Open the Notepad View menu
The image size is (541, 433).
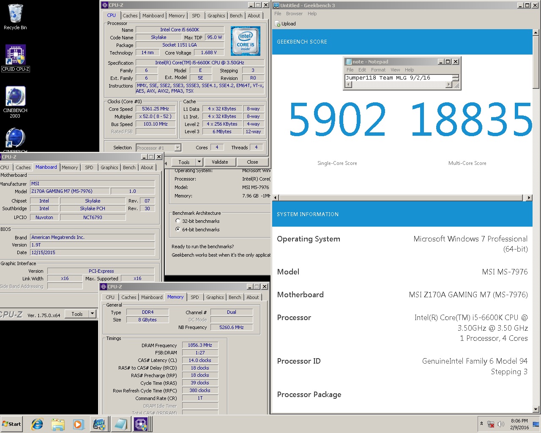395,70
